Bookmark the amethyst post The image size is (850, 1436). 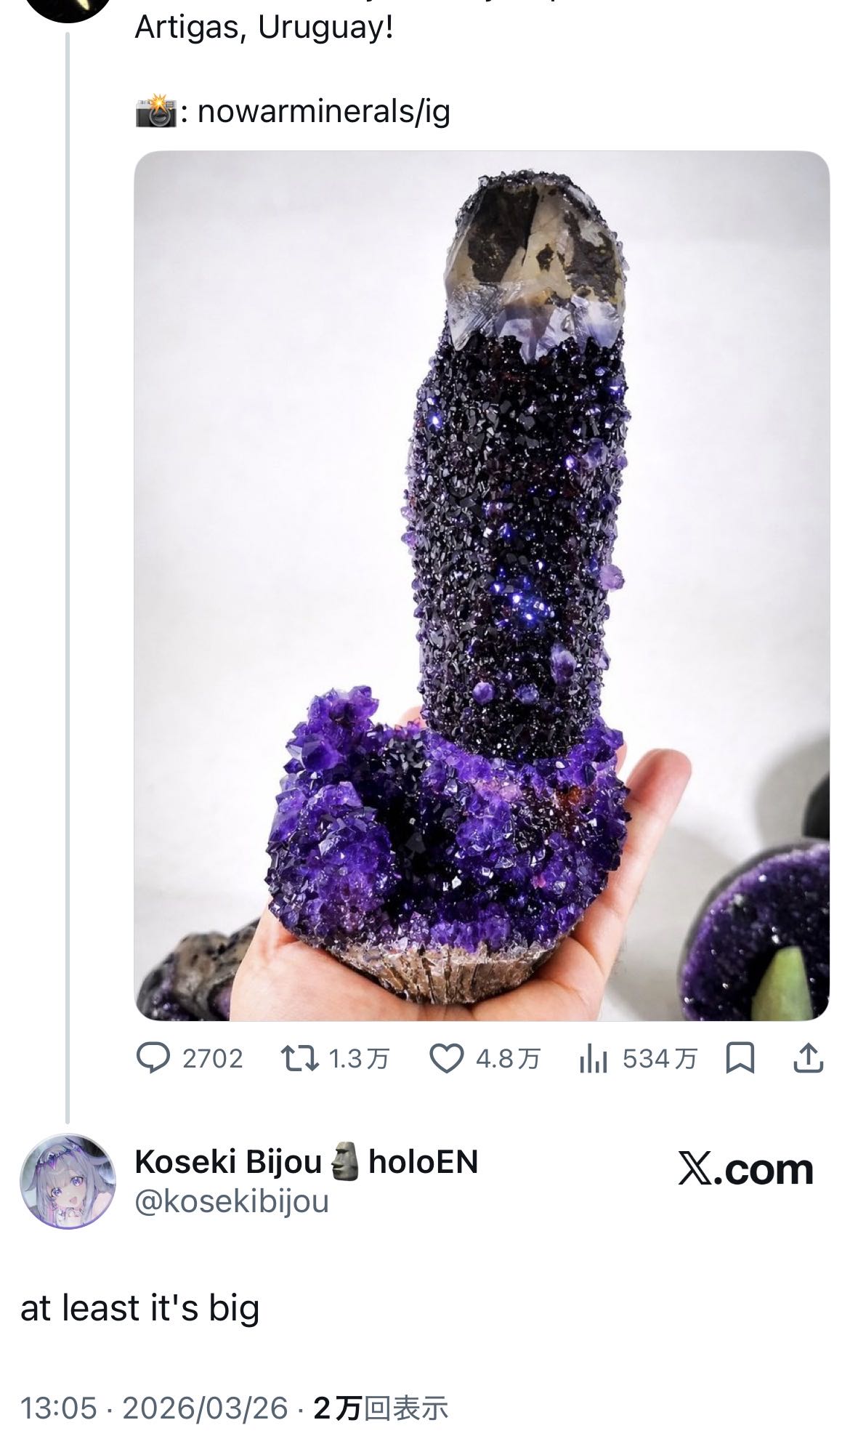(740, 1059)
